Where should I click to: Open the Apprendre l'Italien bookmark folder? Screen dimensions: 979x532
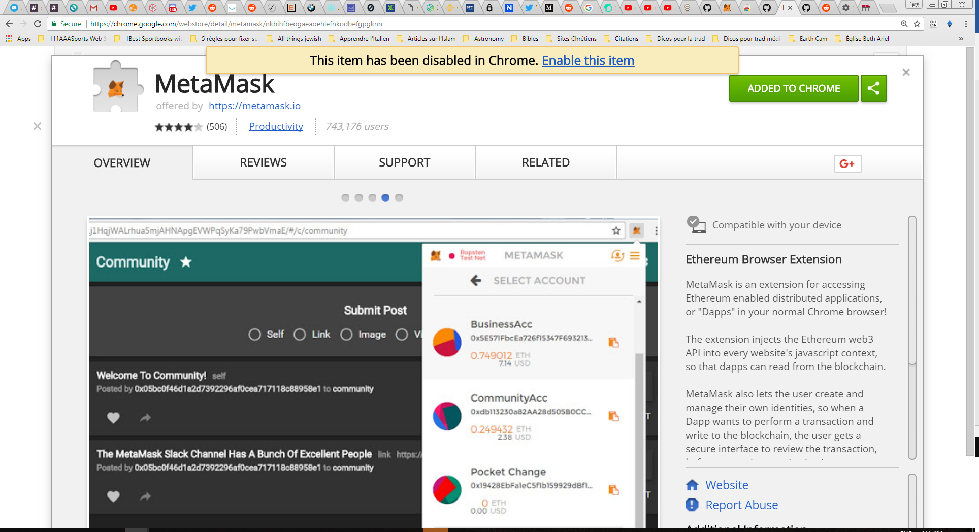[x=359, y=39]
